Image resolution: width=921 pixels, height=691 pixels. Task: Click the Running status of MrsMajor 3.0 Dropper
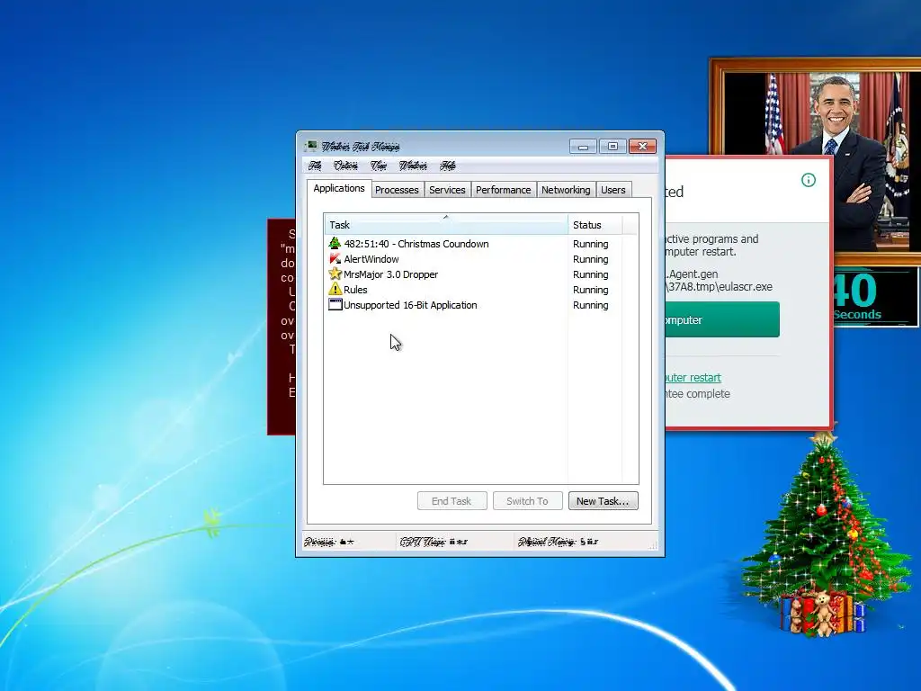pos(590,274)
